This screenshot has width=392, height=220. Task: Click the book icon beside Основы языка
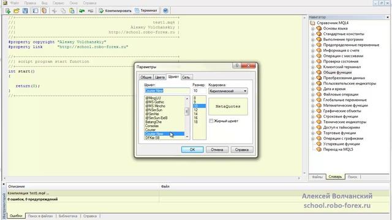(x=318, y=29)
